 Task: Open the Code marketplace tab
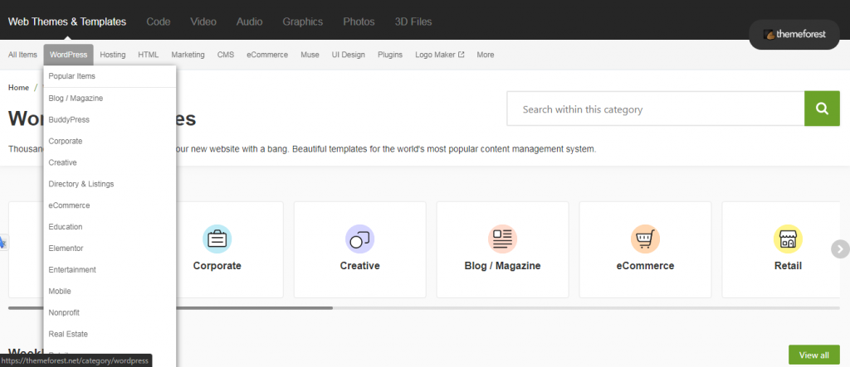(159, 22)
